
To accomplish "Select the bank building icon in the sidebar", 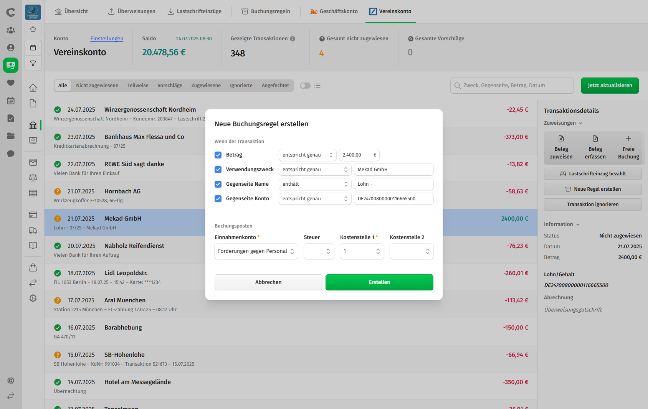I will (33, 125).
